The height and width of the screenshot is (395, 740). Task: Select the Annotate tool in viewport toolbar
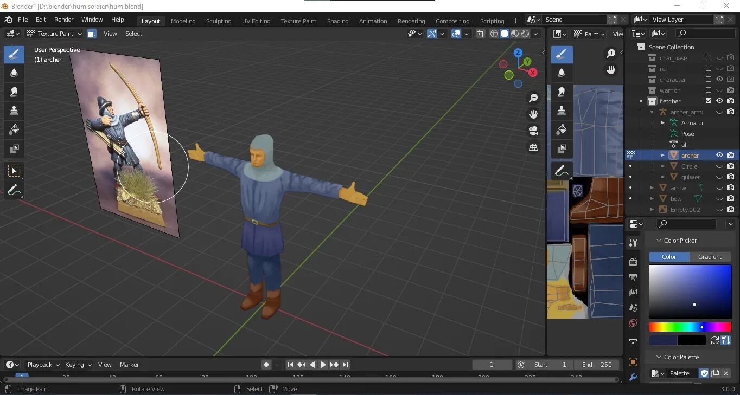click(14, 190)
